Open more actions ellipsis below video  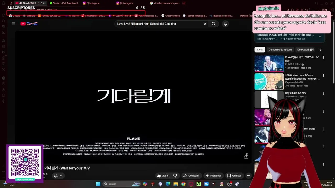(x=249, y=176)
